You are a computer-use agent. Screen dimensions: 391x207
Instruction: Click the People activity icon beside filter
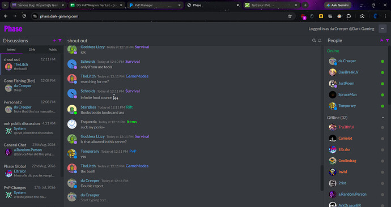(x=381, y=40)
